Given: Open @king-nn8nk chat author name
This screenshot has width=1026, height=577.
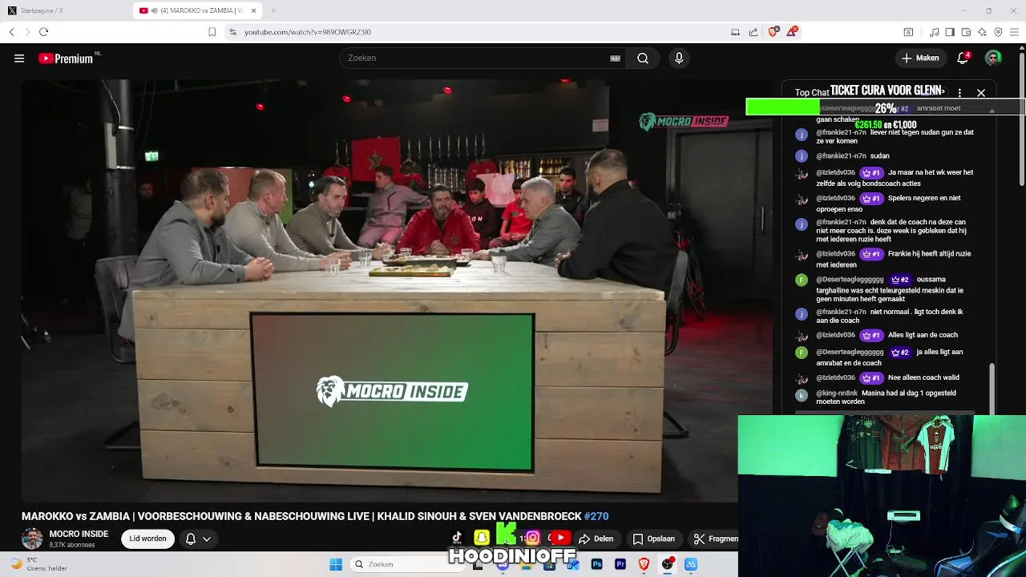Looking at the screenshot, I should (x=837, y=393).
